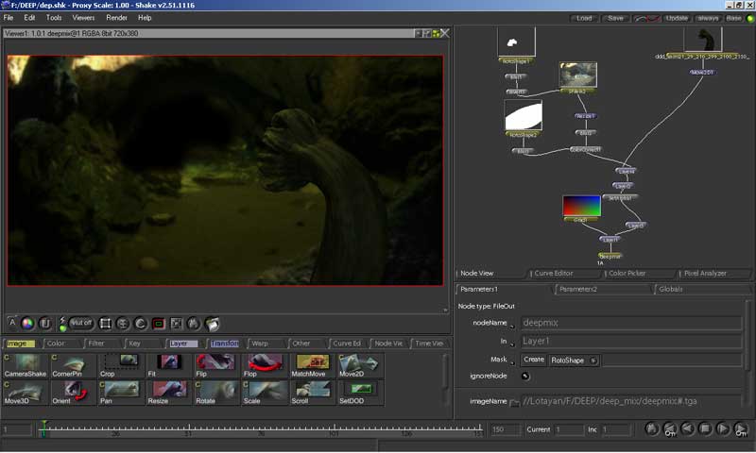
Task: Insert a Rotate node
Action: click(216, 393)
